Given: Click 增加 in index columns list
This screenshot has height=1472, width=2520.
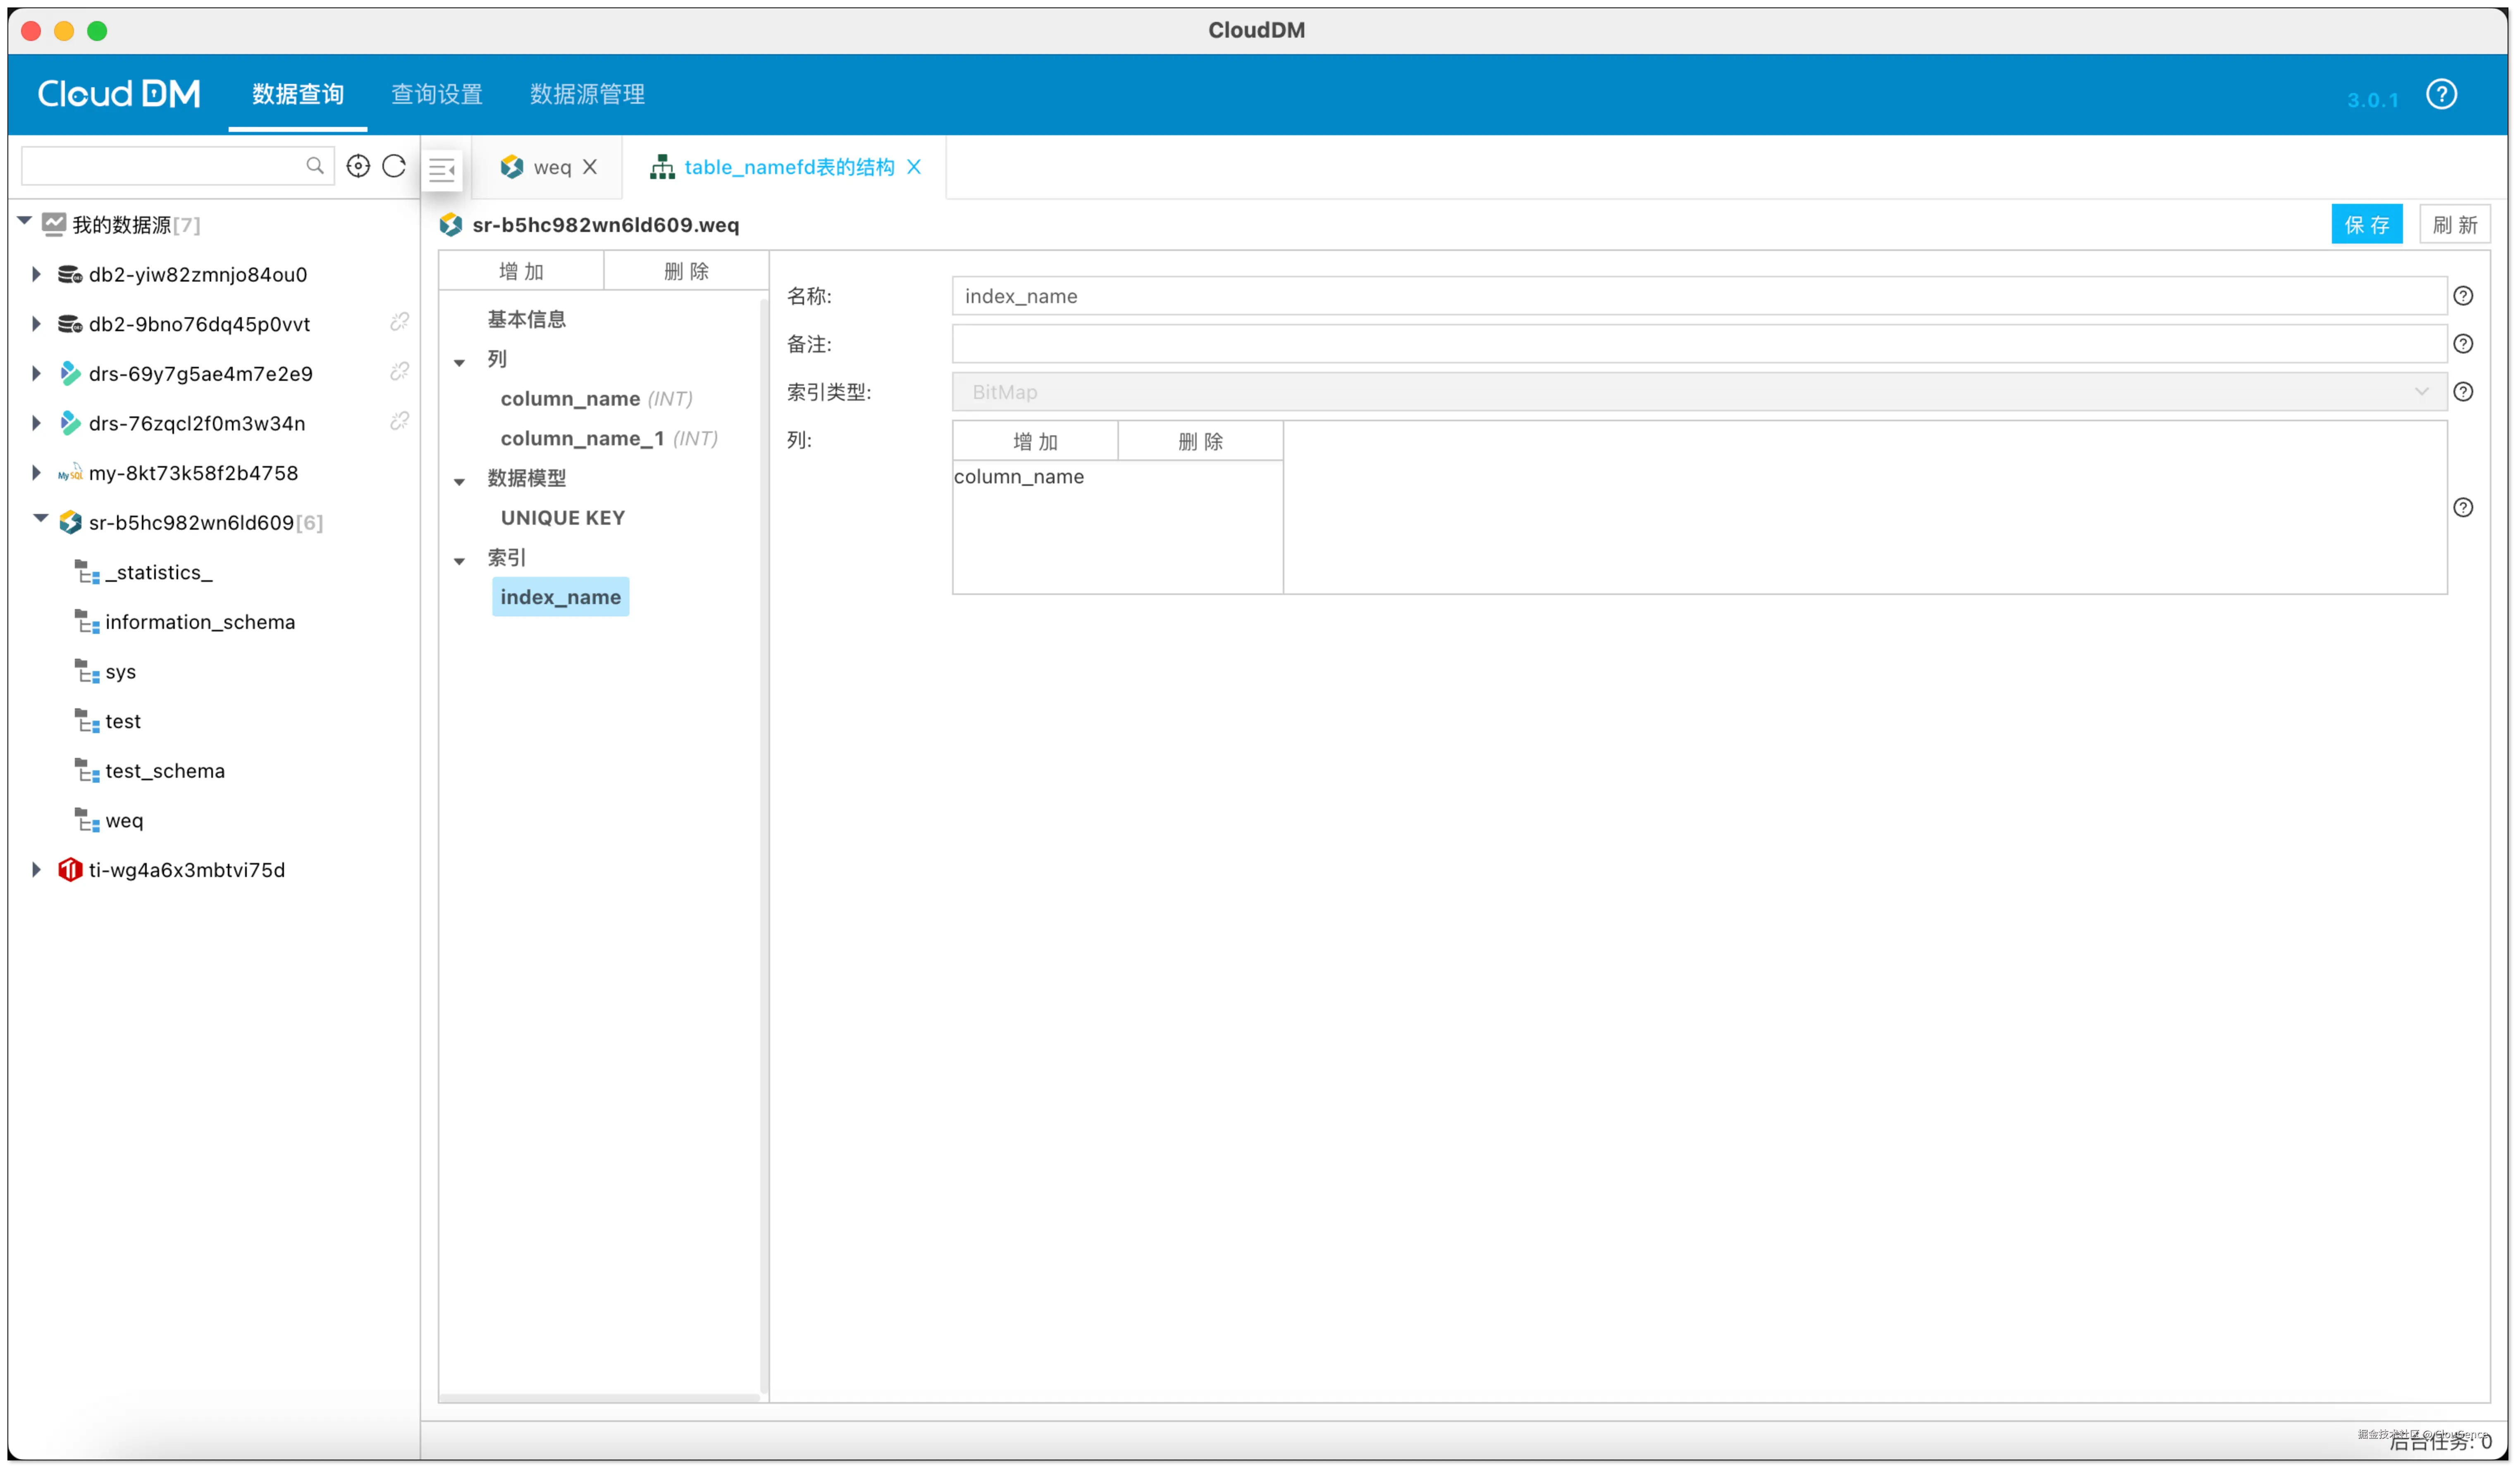Looking at the screenshot, I should [x=1035, y=441].
